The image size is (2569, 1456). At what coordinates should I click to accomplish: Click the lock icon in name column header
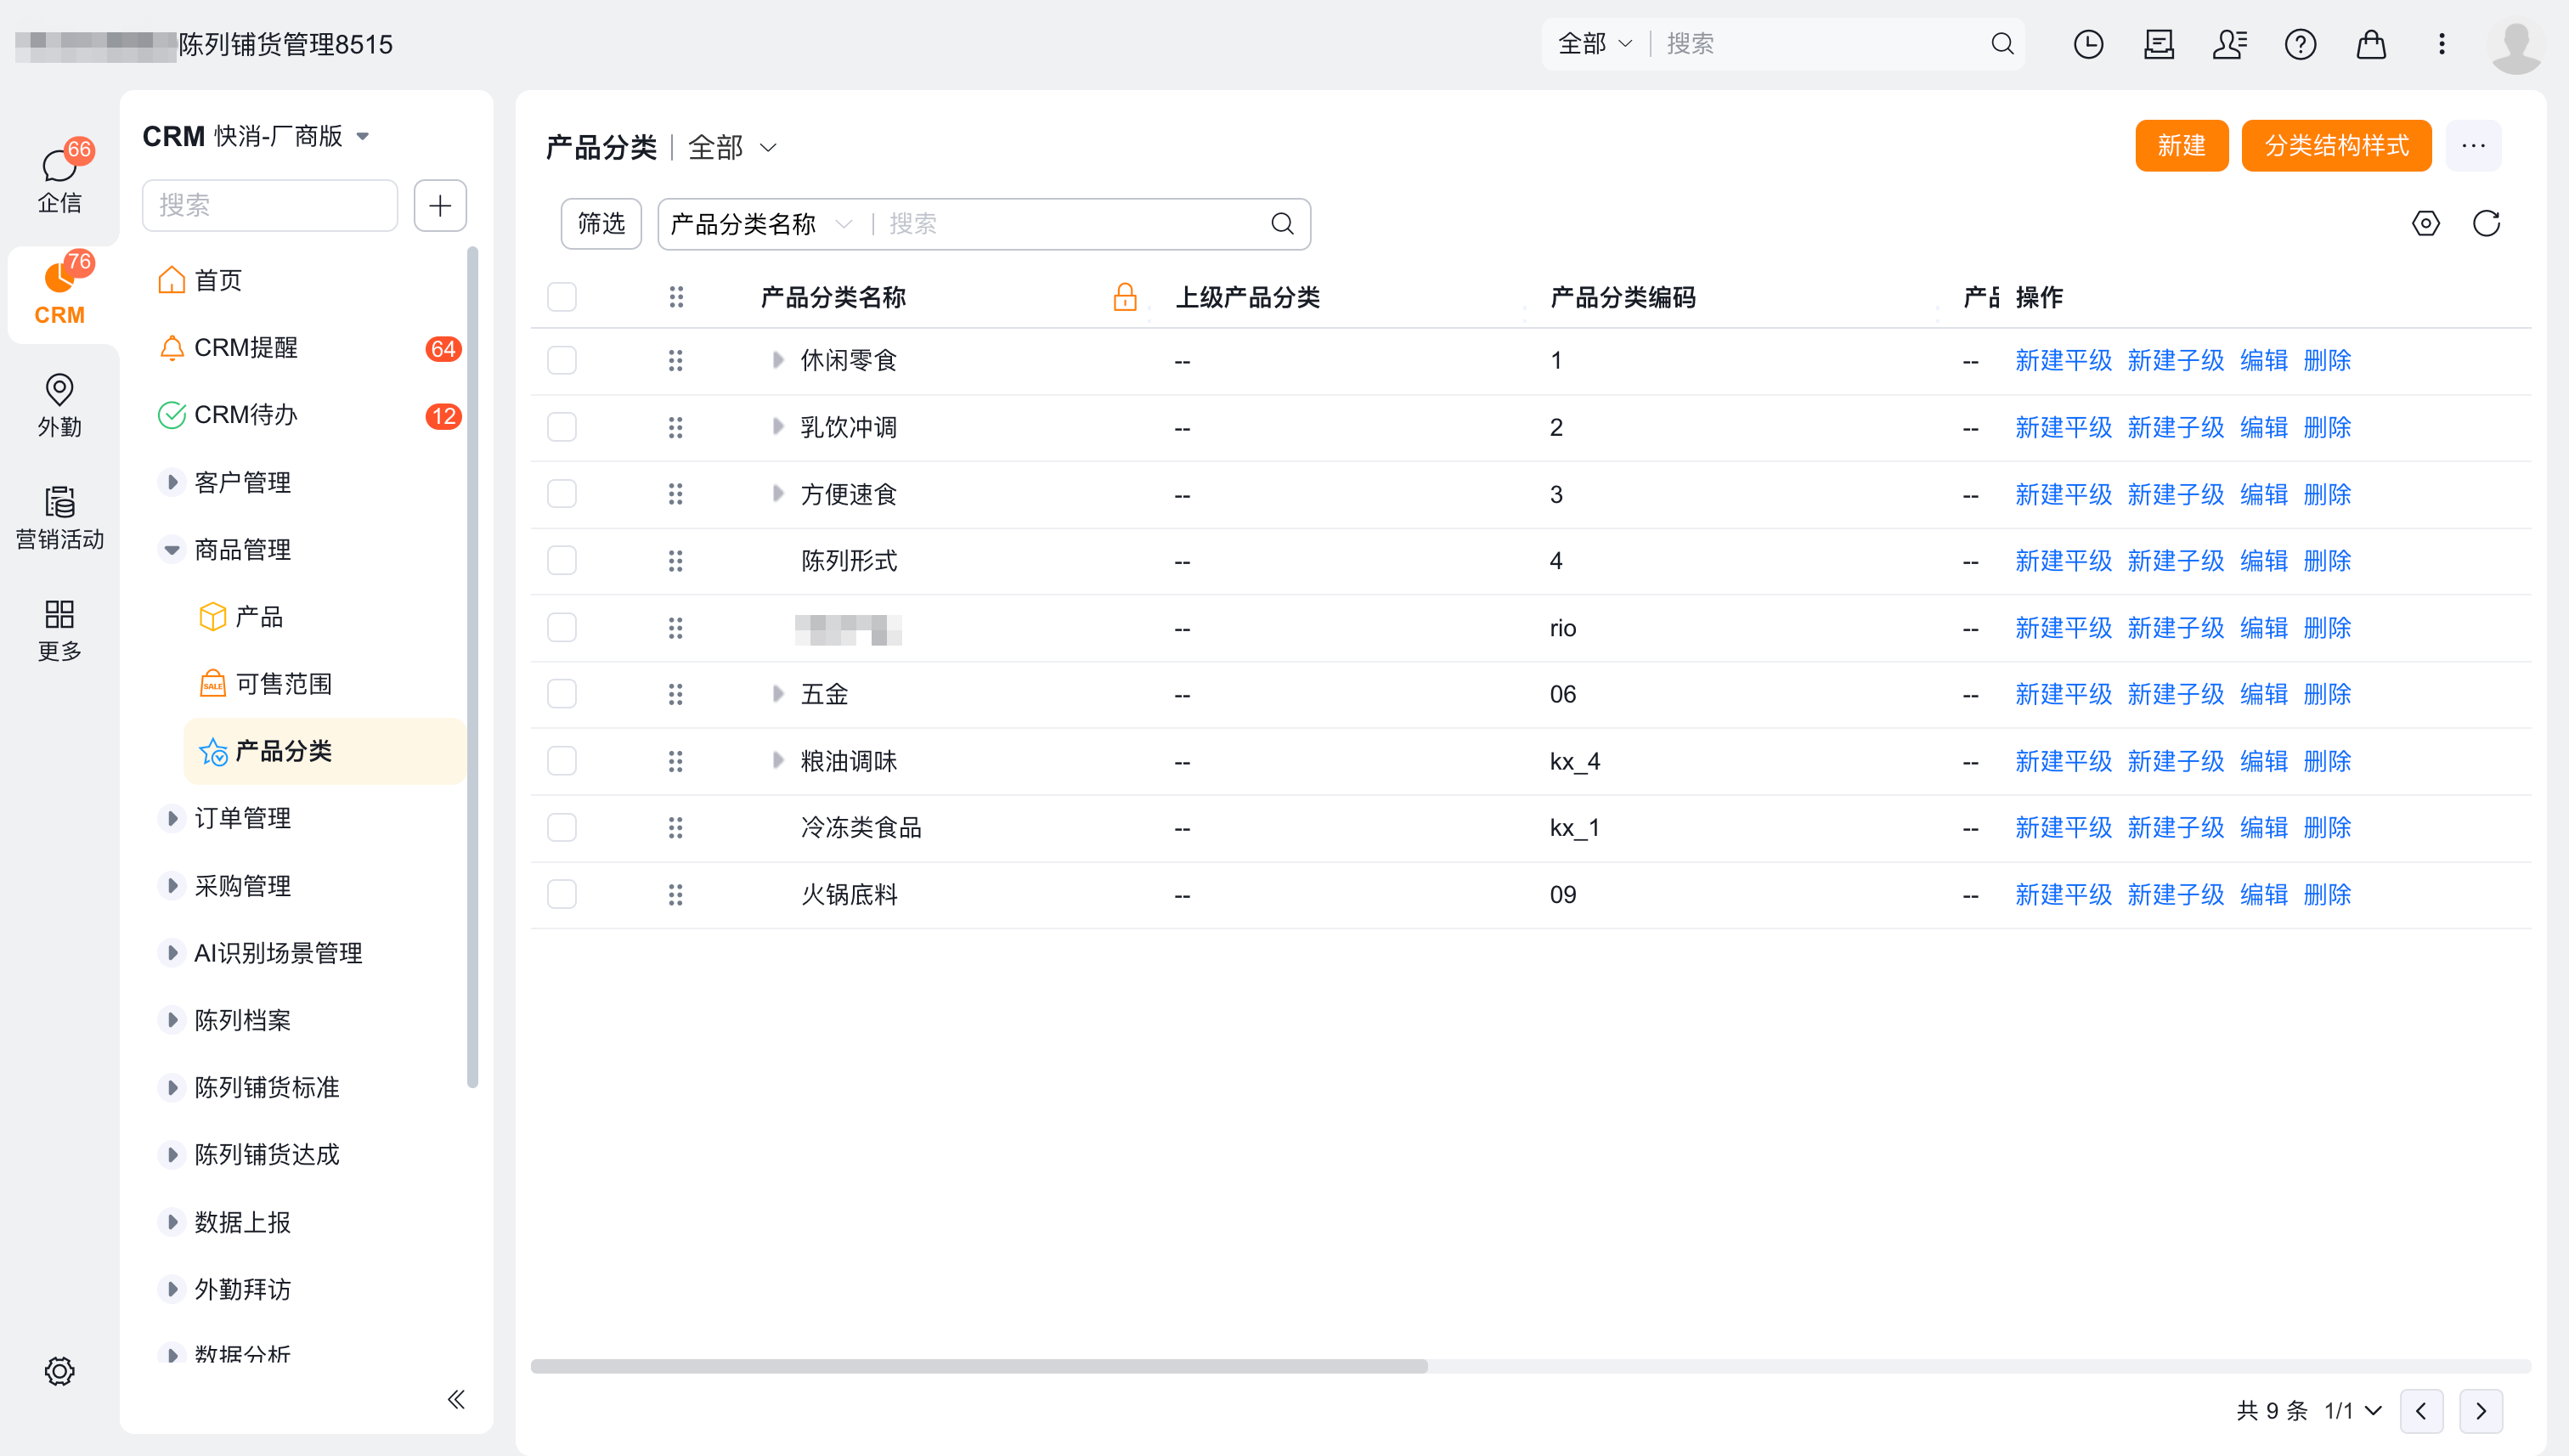point(1125,297)
